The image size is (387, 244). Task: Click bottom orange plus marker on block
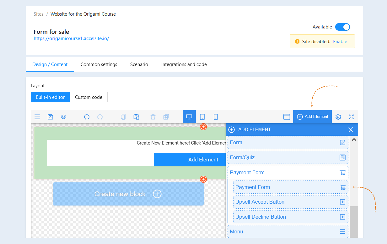(203, 179)
